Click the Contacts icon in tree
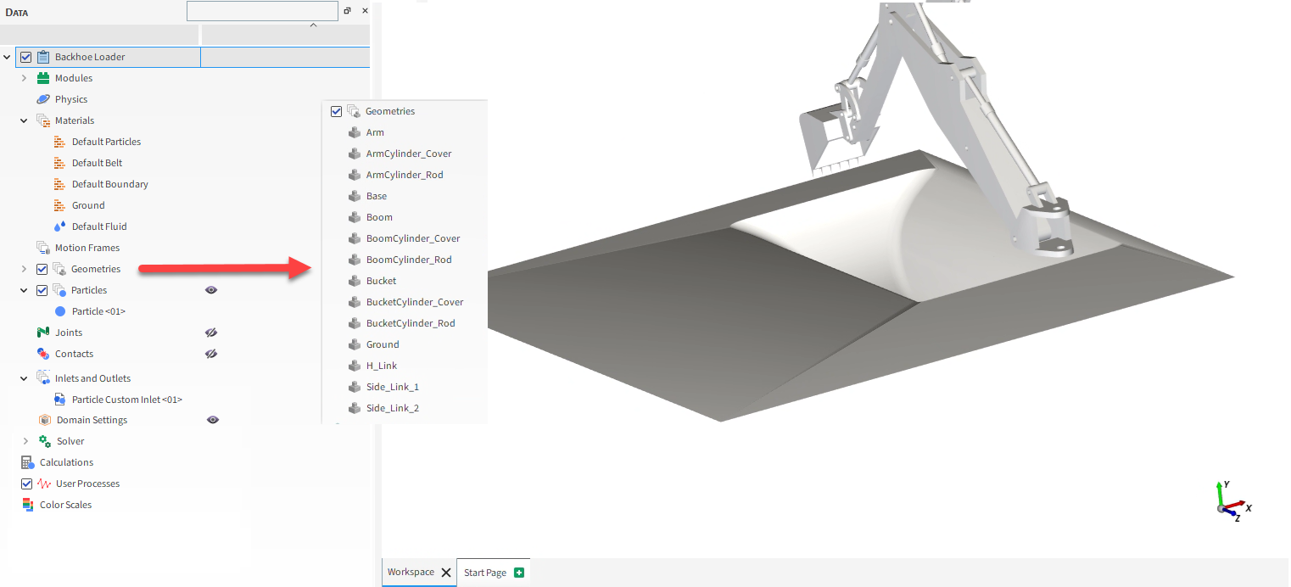Image resolution: width=1291 pixels, height=587 pixels. coord(43,354)
